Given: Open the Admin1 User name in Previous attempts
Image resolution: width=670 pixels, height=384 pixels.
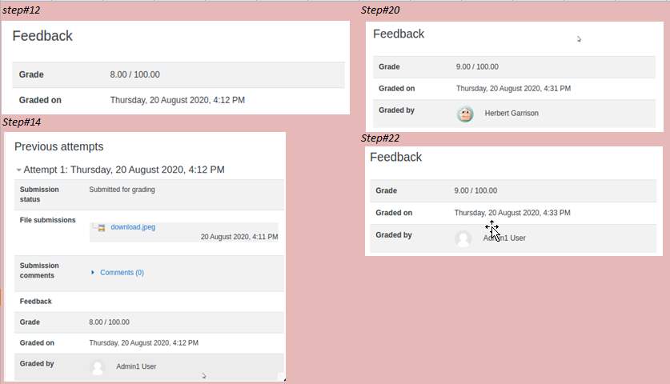Looking at the screenshot, I should 136,366.
